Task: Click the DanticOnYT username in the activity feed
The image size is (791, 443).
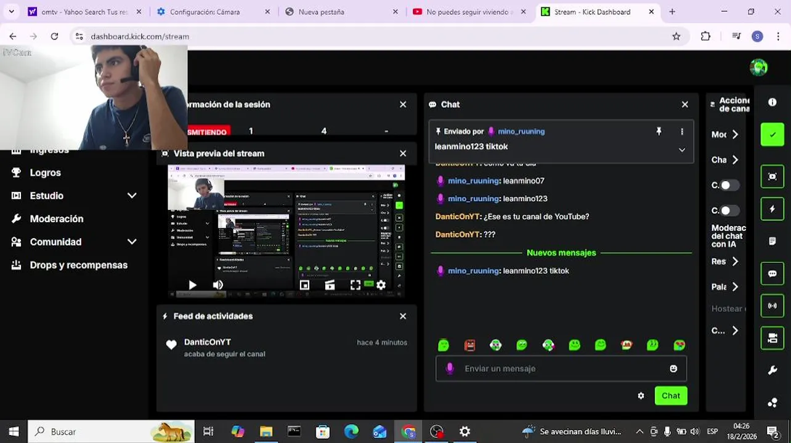Action: point(207,342)
